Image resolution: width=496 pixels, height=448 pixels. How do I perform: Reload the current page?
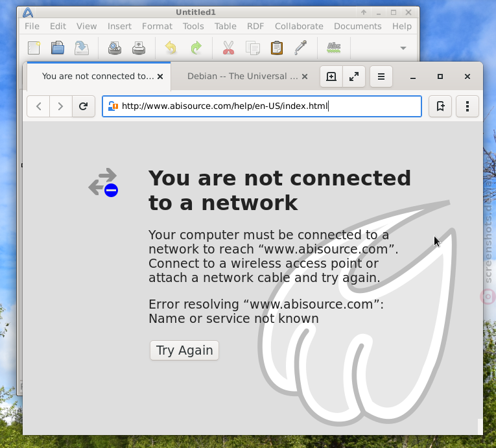(84, 106)
